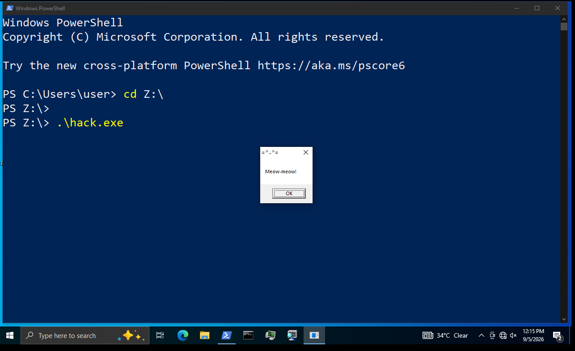Click the PowerShell vertical scrollbar thumb
575x351 pixels.
pos(564,27)
